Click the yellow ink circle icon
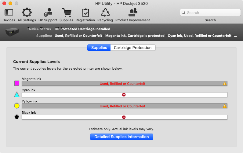Screen dimensions: 243x153 17,106
